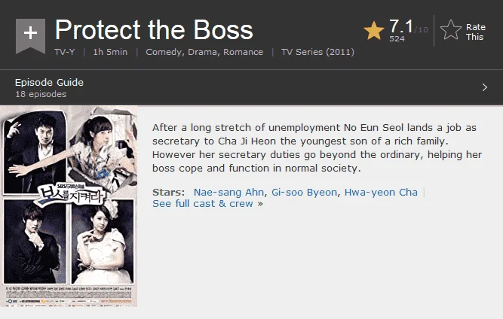
Task: Click the Protect the Boss poster
Action: [69, 206]
